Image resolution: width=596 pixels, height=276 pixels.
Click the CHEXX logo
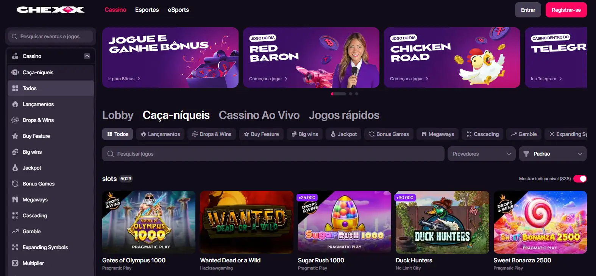pyautogui.click(x=51, y=10)
